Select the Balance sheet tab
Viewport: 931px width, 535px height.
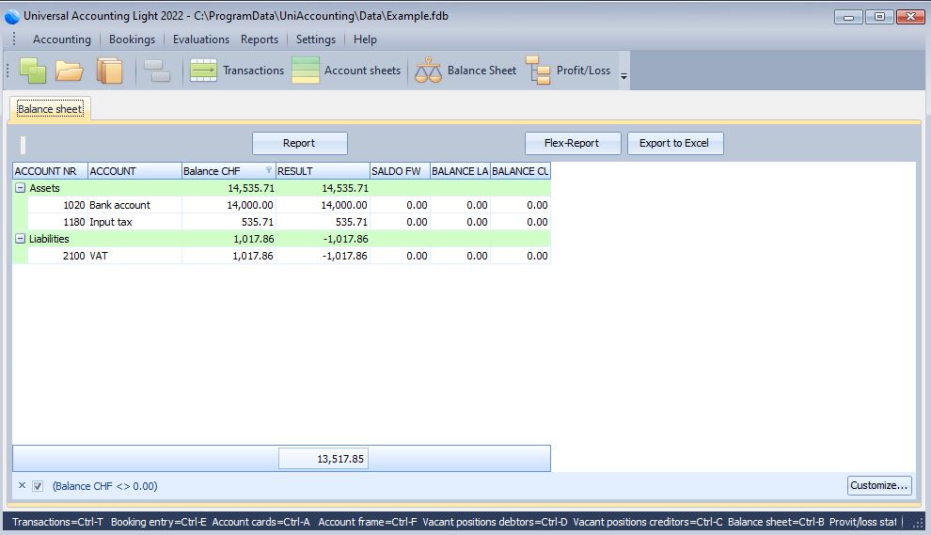(x=50, y=109)
